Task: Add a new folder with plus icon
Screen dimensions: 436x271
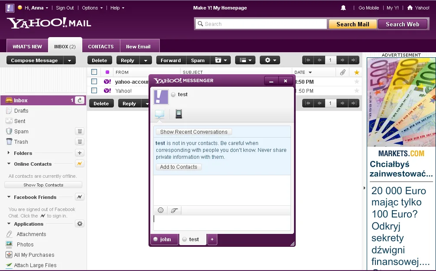Action: point(80,153)
